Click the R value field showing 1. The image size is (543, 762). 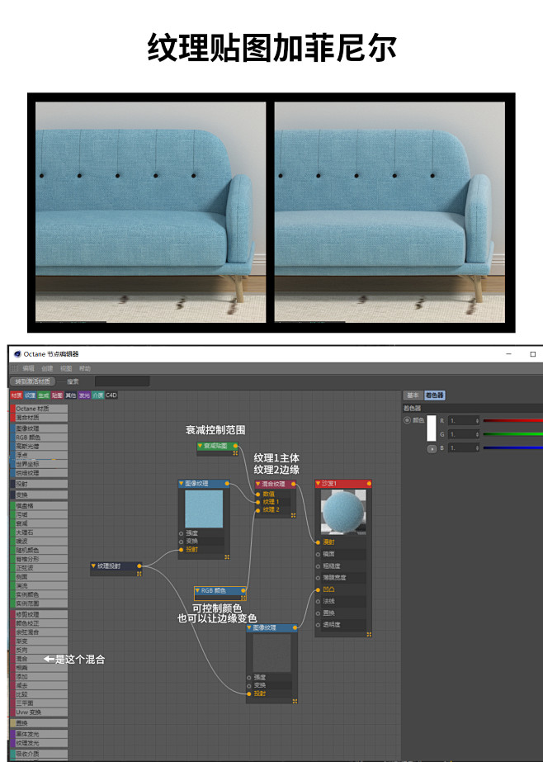465,421
